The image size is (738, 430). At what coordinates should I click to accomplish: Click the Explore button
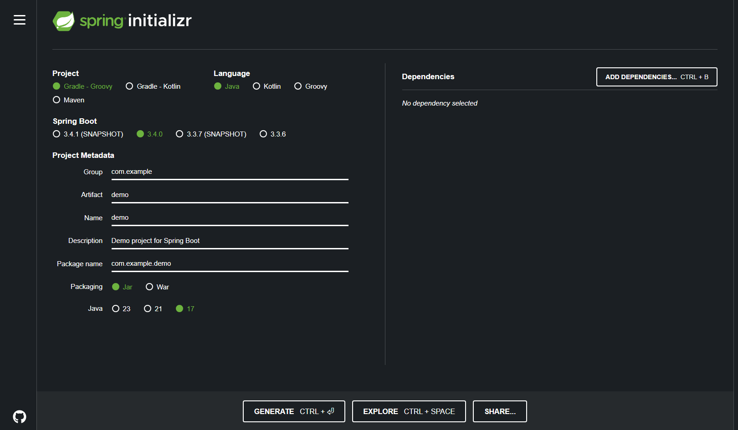(409, 411)
